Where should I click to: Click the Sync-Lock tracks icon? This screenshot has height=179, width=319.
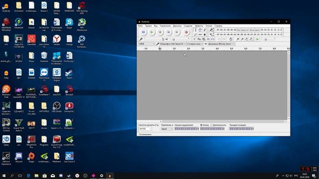(231, 39)
